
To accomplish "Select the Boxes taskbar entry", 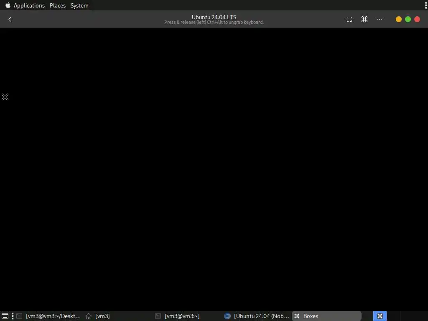I will coord(326,316).
